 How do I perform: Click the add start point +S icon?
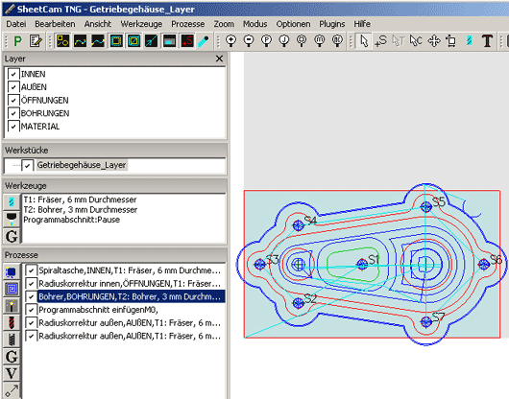[380, 41]
